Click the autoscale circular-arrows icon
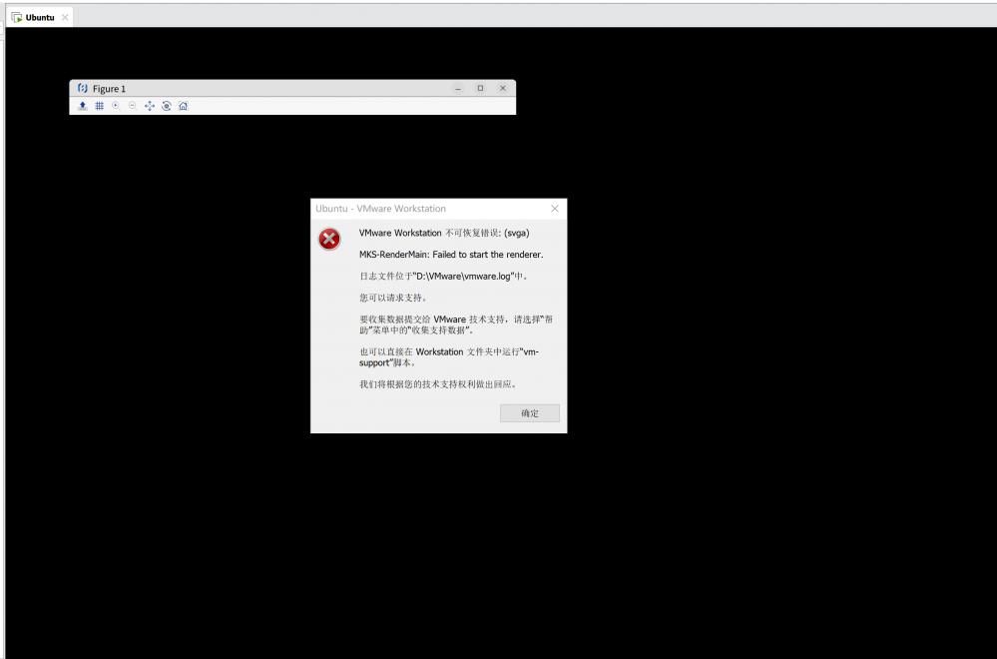The height and width of the screenshot is (659, 997). (165, 105)
